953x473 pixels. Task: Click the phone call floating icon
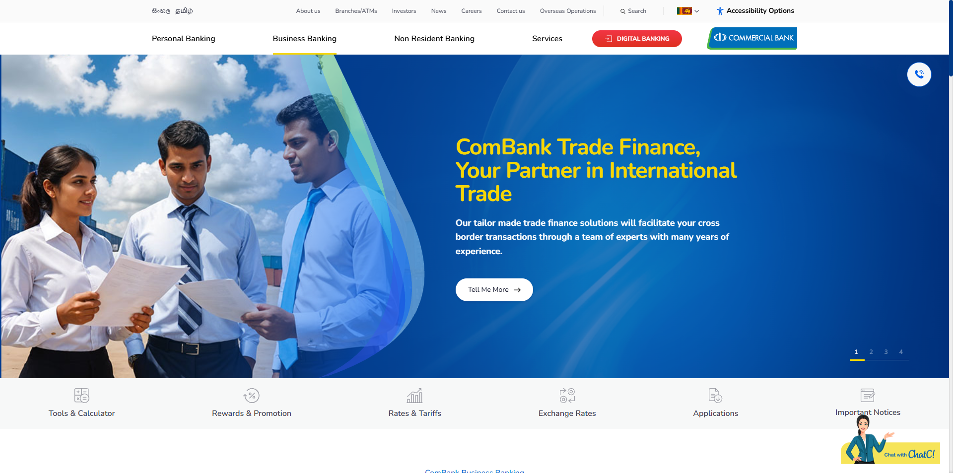point(919,74)
